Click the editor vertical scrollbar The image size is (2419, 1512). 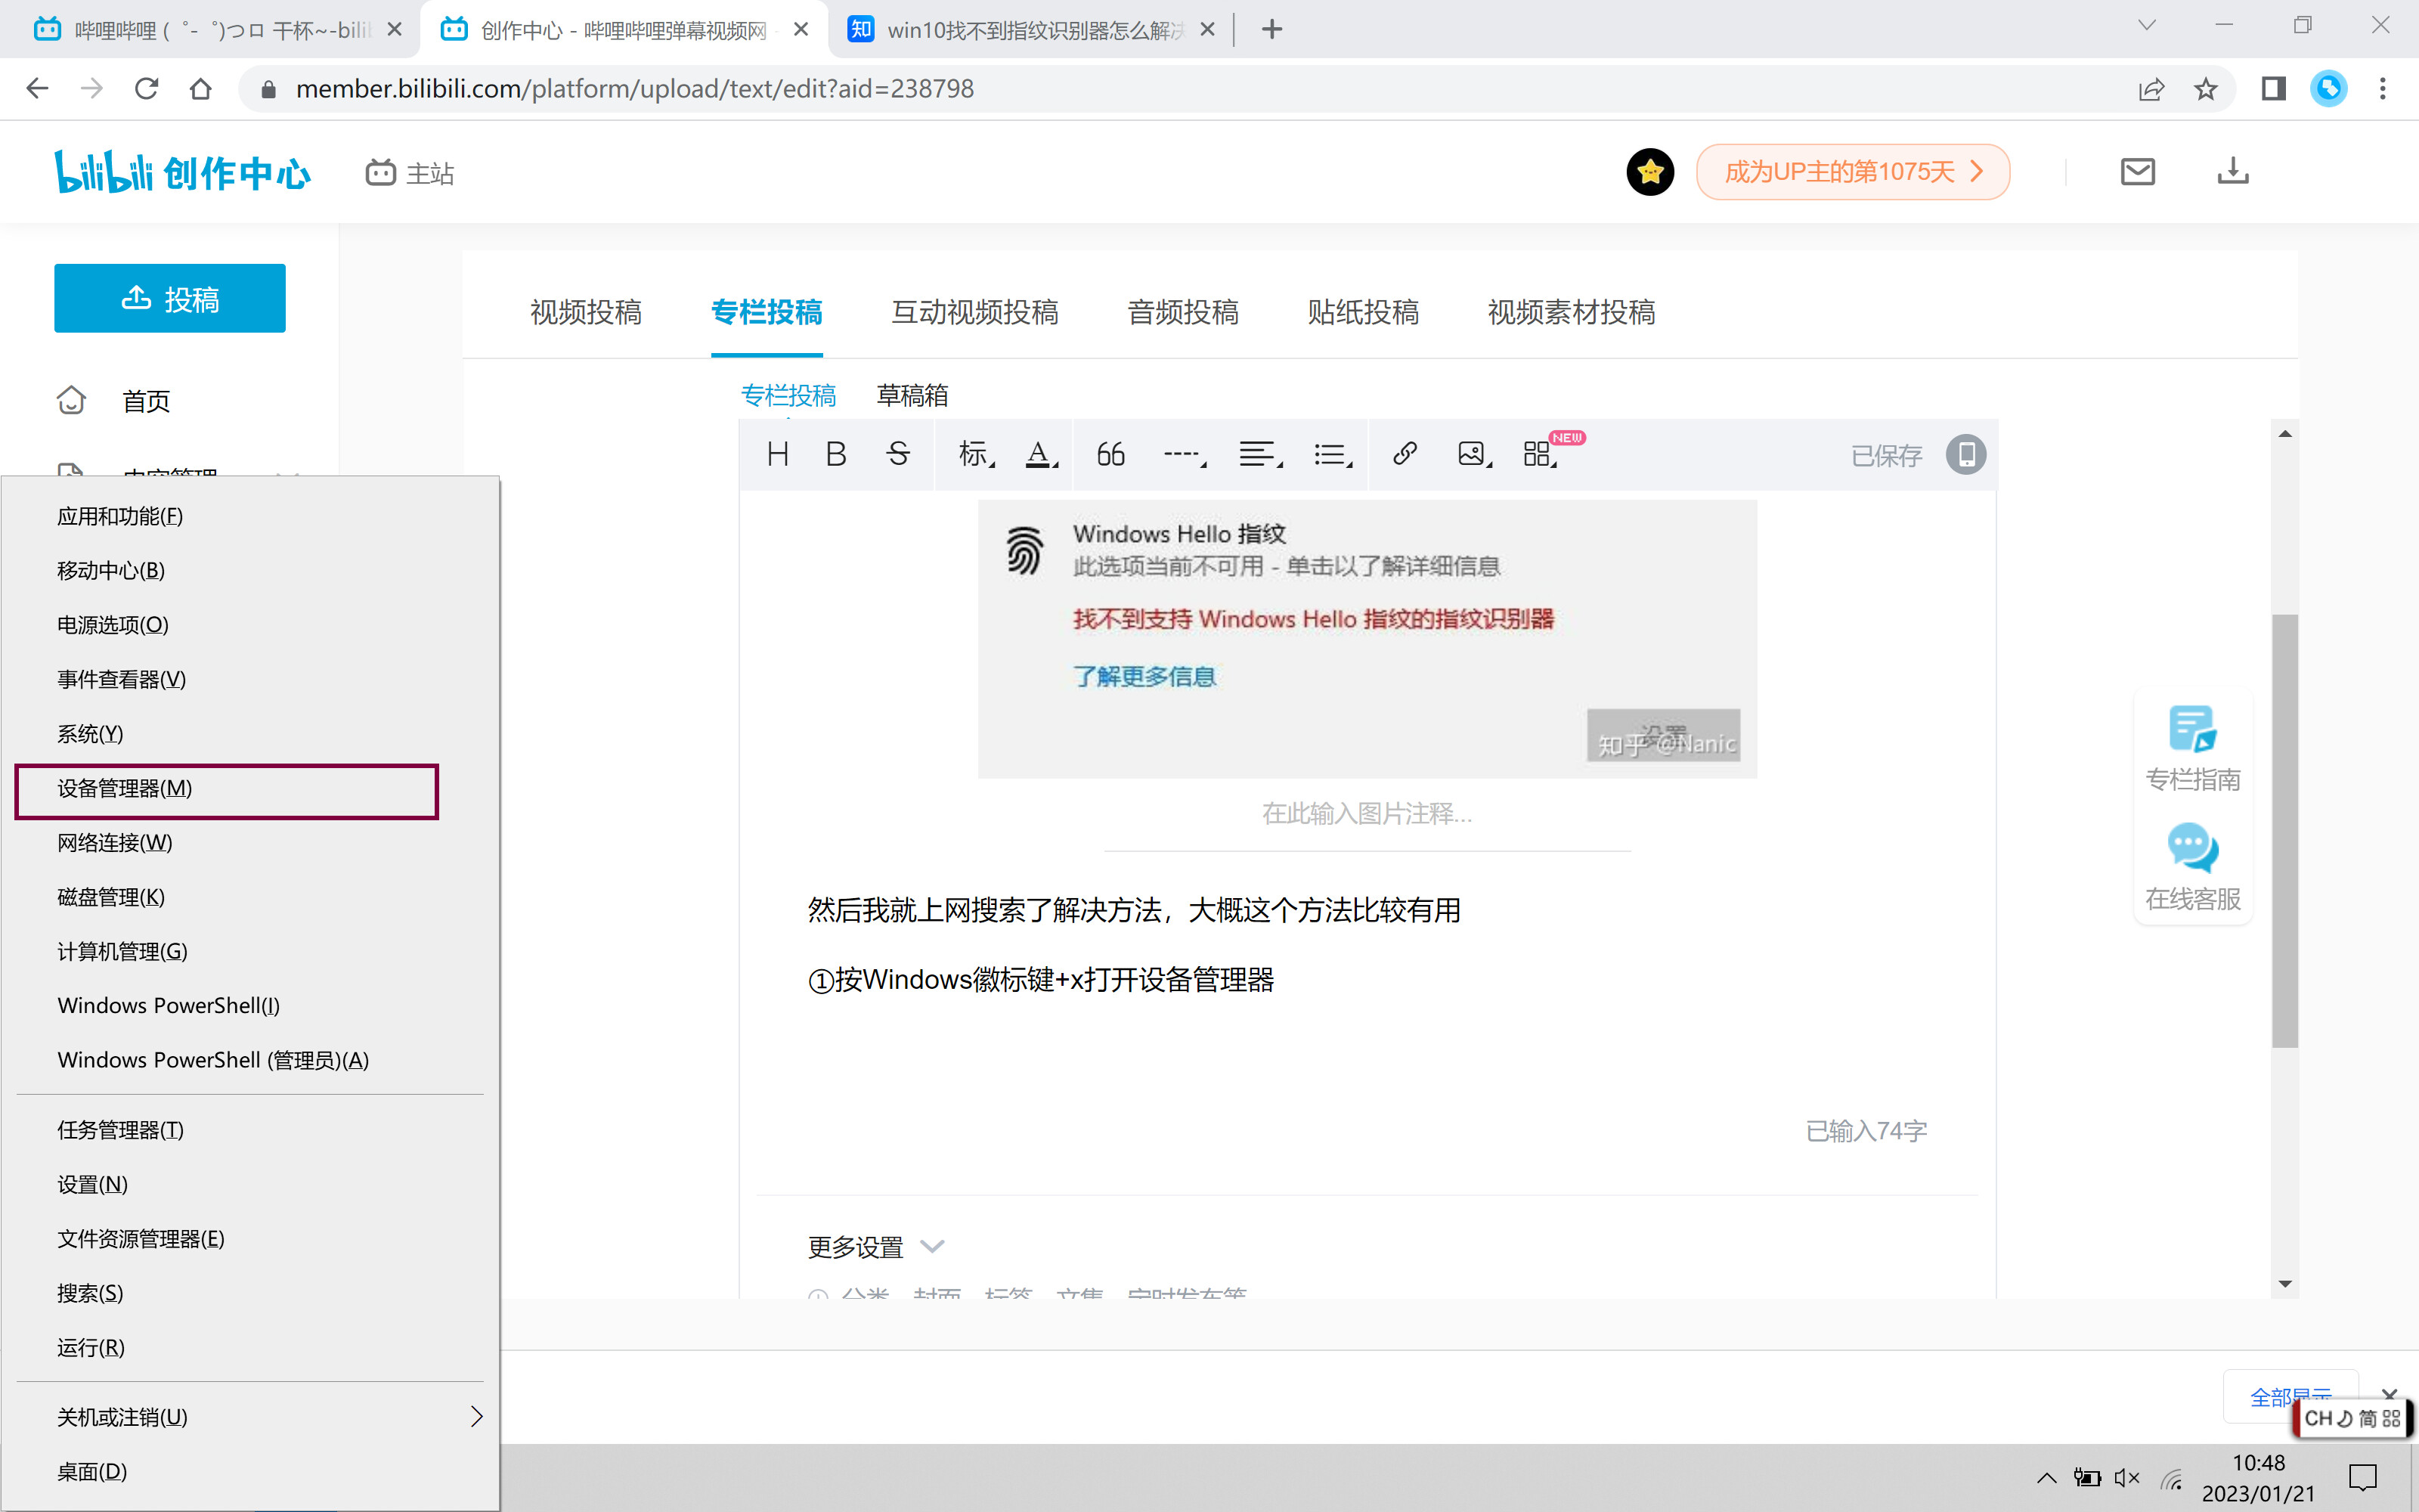point(2284,830)
